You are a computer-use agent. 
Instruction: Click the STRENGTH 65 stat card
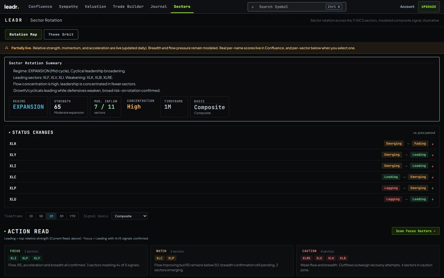[69, 107]
